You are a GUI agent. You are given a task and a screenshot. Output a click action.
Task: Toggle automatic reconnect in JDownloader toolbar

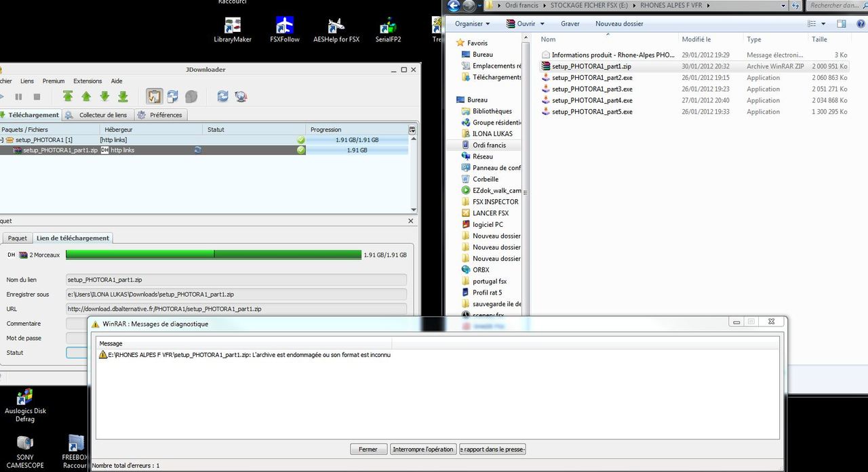(x=172, y=96)
